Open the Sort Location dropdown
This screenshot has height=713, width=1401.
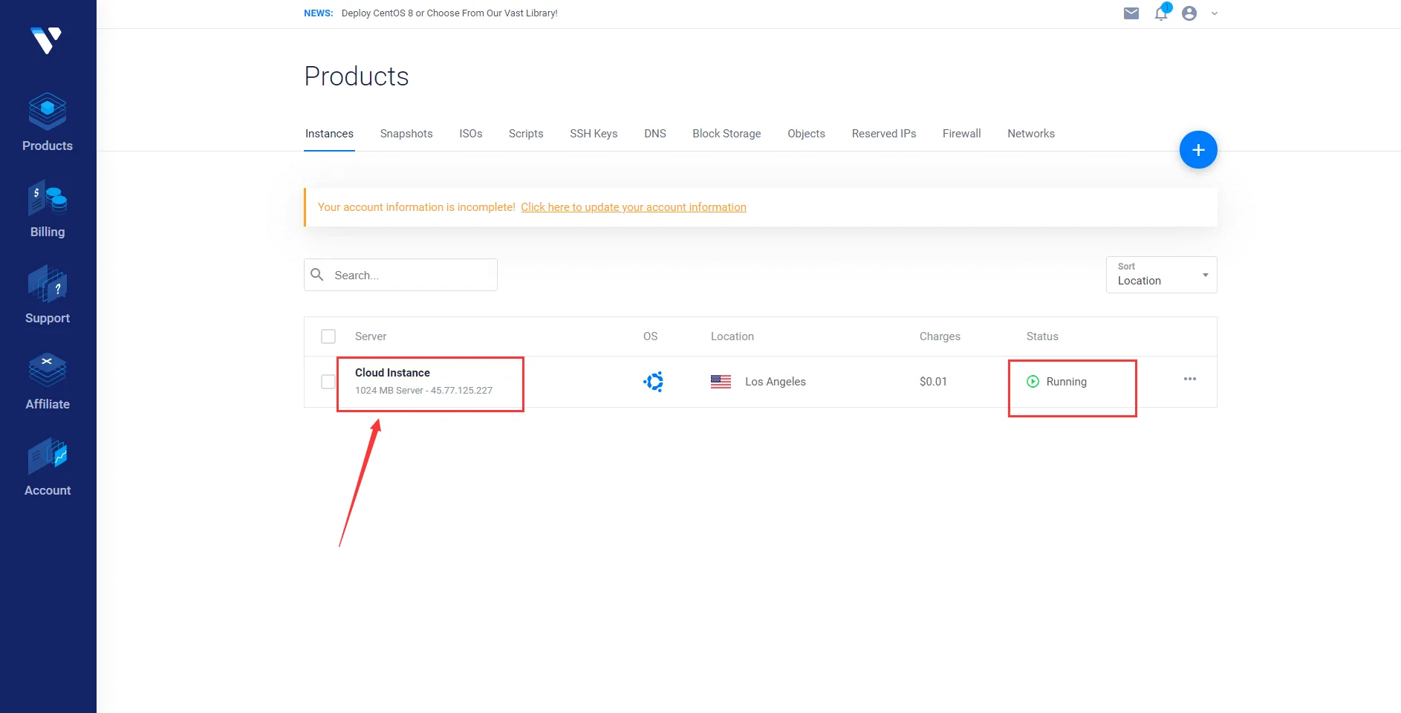coord(1162,275)
